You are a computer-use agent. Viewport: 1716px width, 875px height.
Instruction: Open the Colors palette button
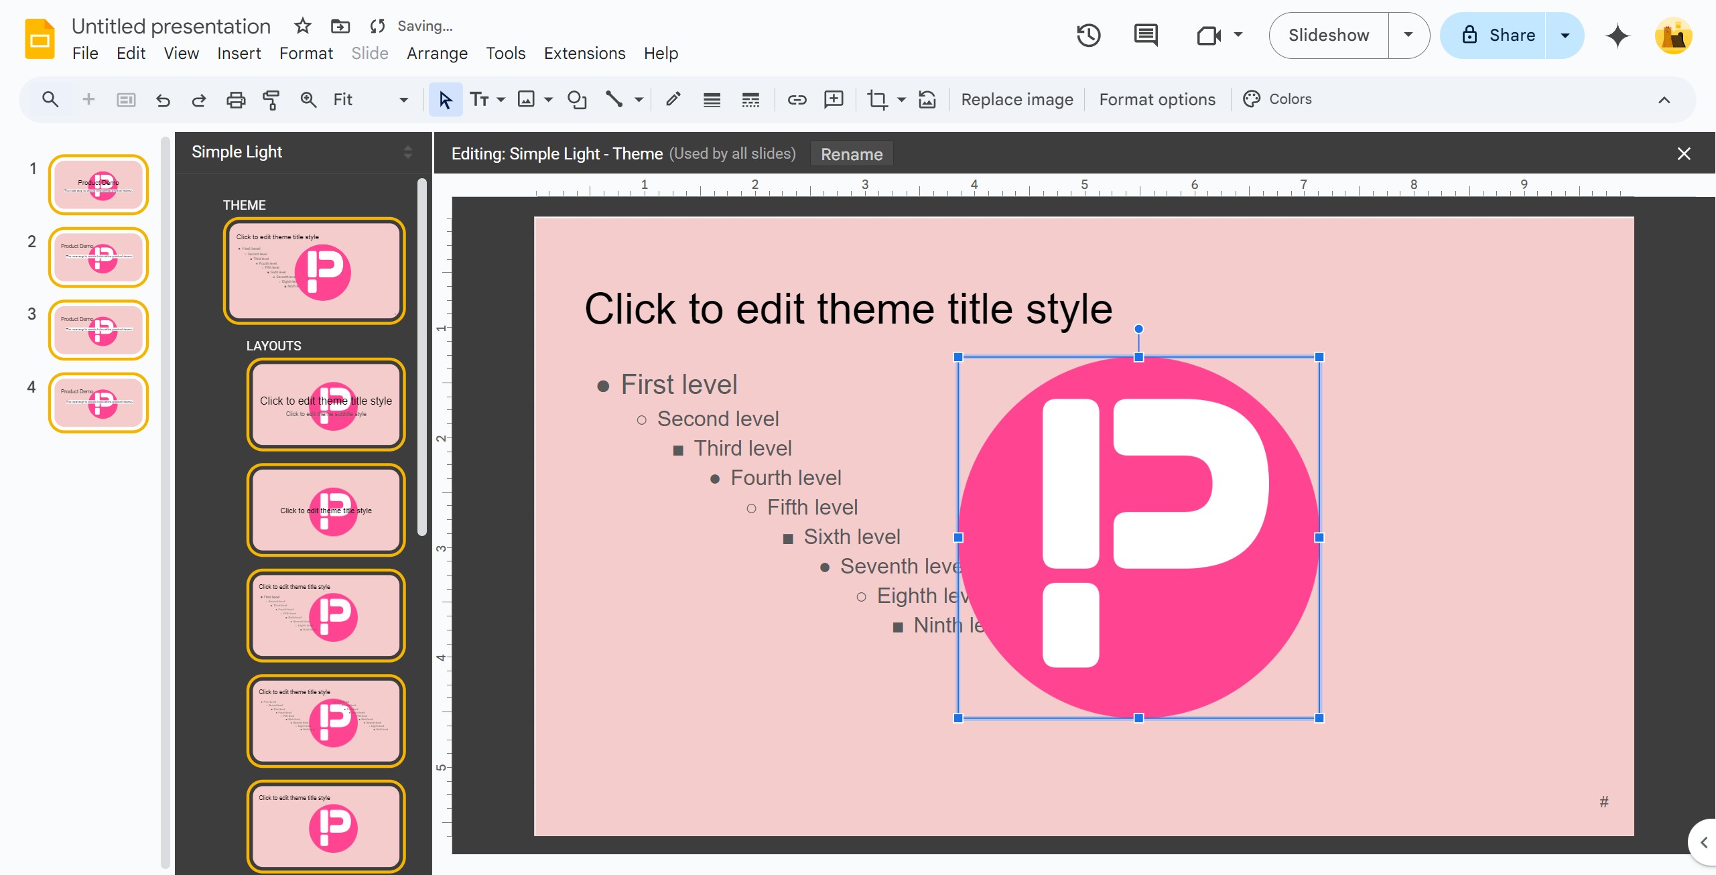pyautogui.click(x=1277, y=99)
